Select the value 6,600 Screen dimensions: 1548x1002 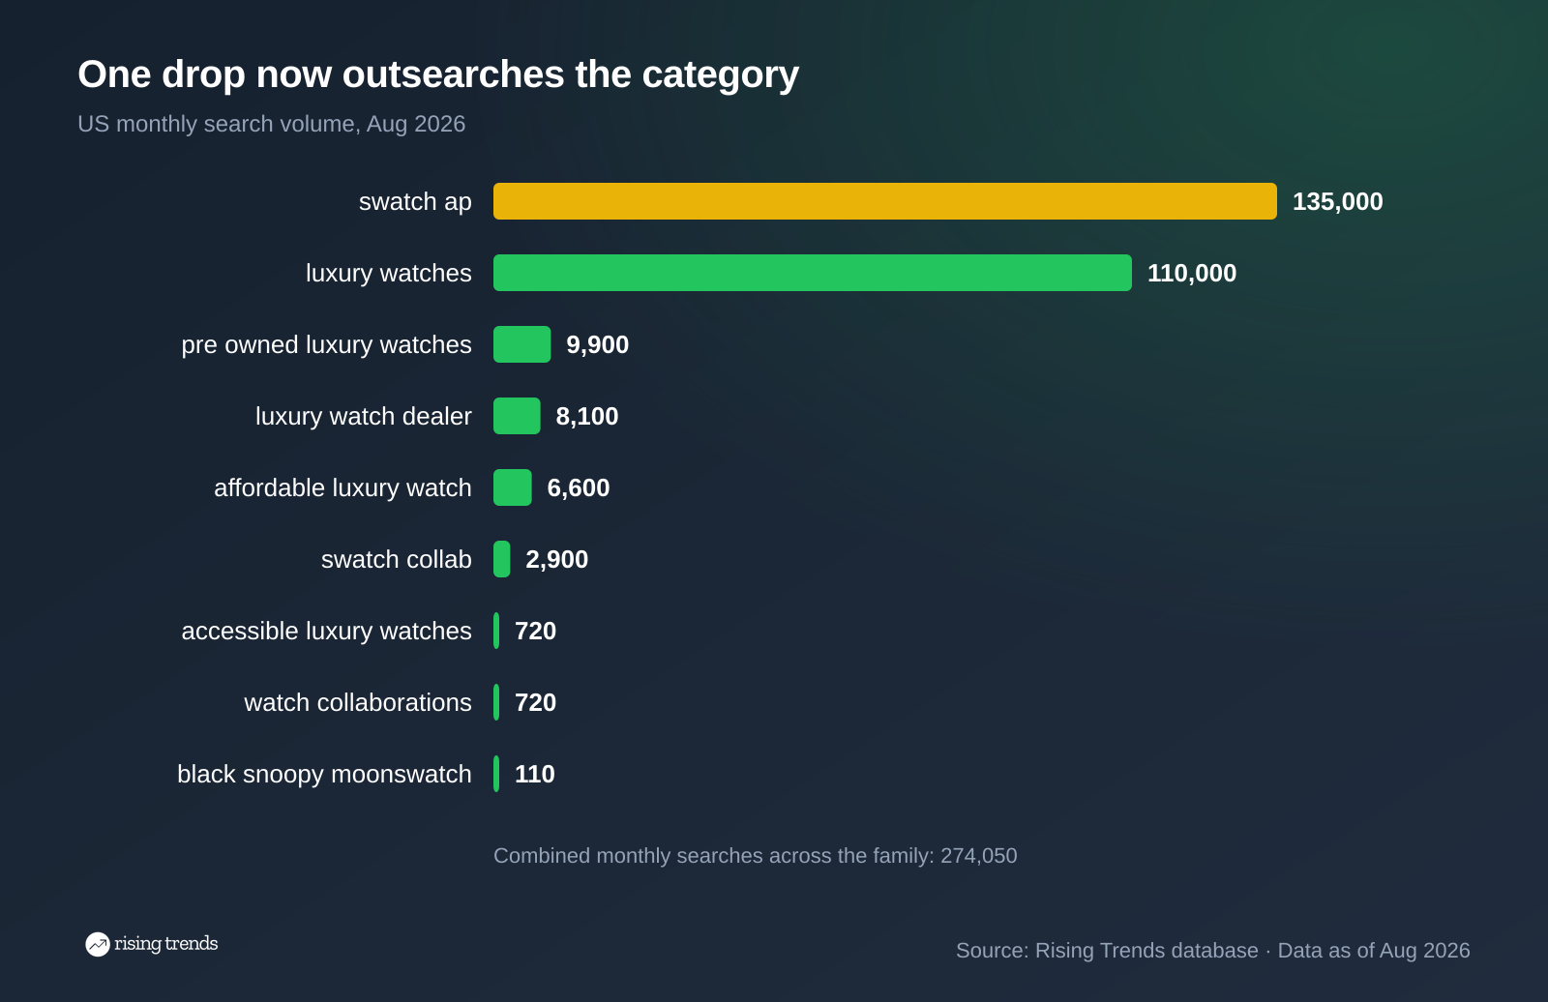click(x=579, y=487)
